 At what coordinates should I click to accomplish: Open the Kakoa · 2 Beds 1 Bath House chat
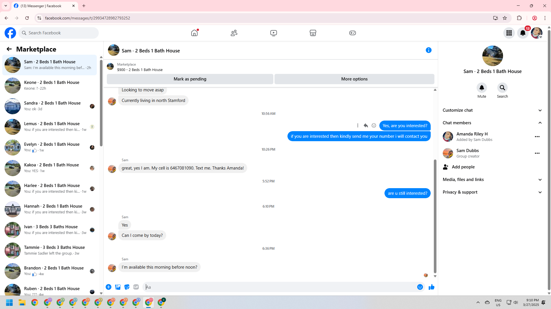click(x=50, y=168)
